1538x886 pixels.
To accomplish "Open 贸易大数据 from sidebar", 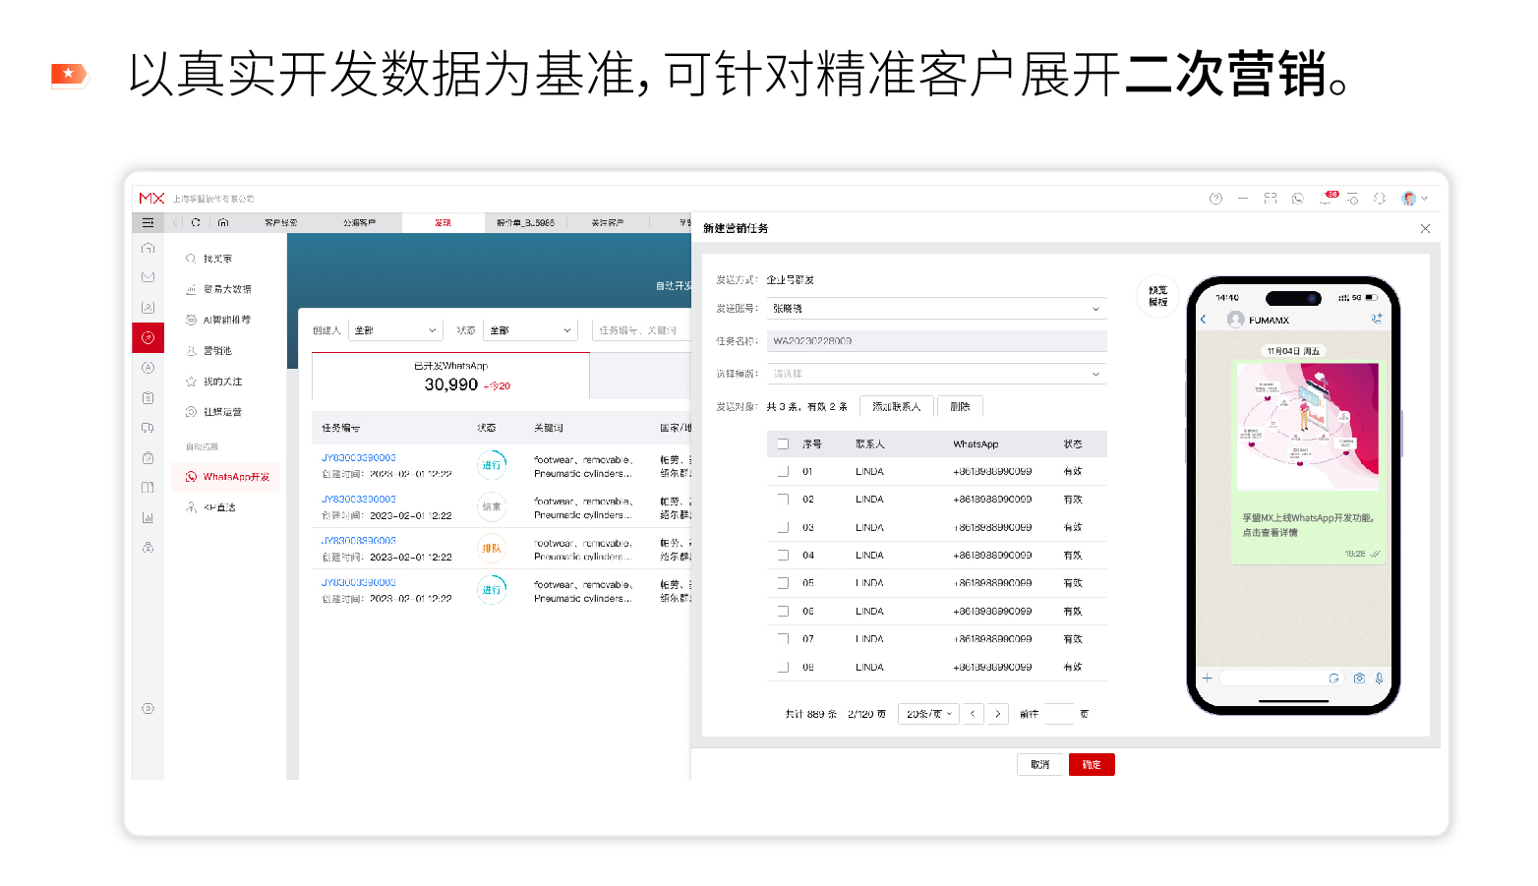I will coord(222,288).
